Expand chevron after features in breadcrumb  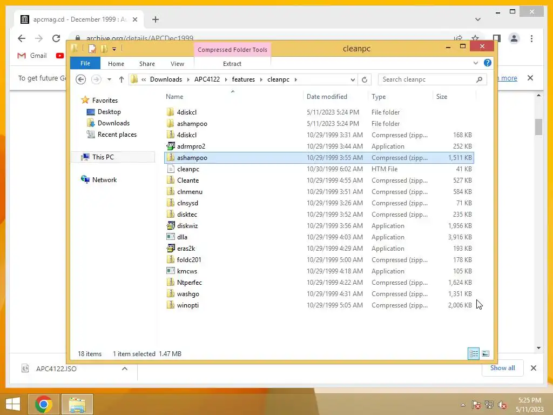tap(261, 79)
